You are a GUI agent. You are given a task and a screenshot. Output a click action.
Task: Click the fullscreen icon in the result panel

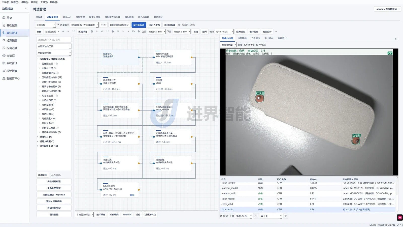point(396,39)
